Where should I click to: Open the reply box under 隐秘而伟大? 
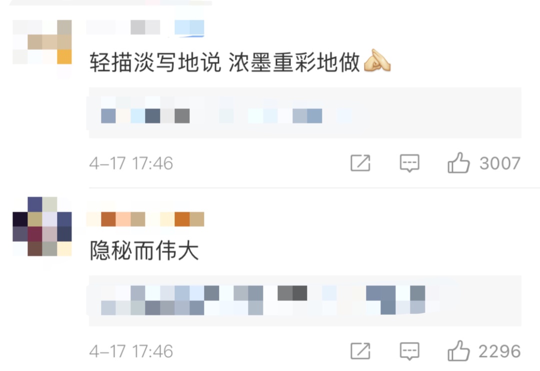(x=305, y=301)
